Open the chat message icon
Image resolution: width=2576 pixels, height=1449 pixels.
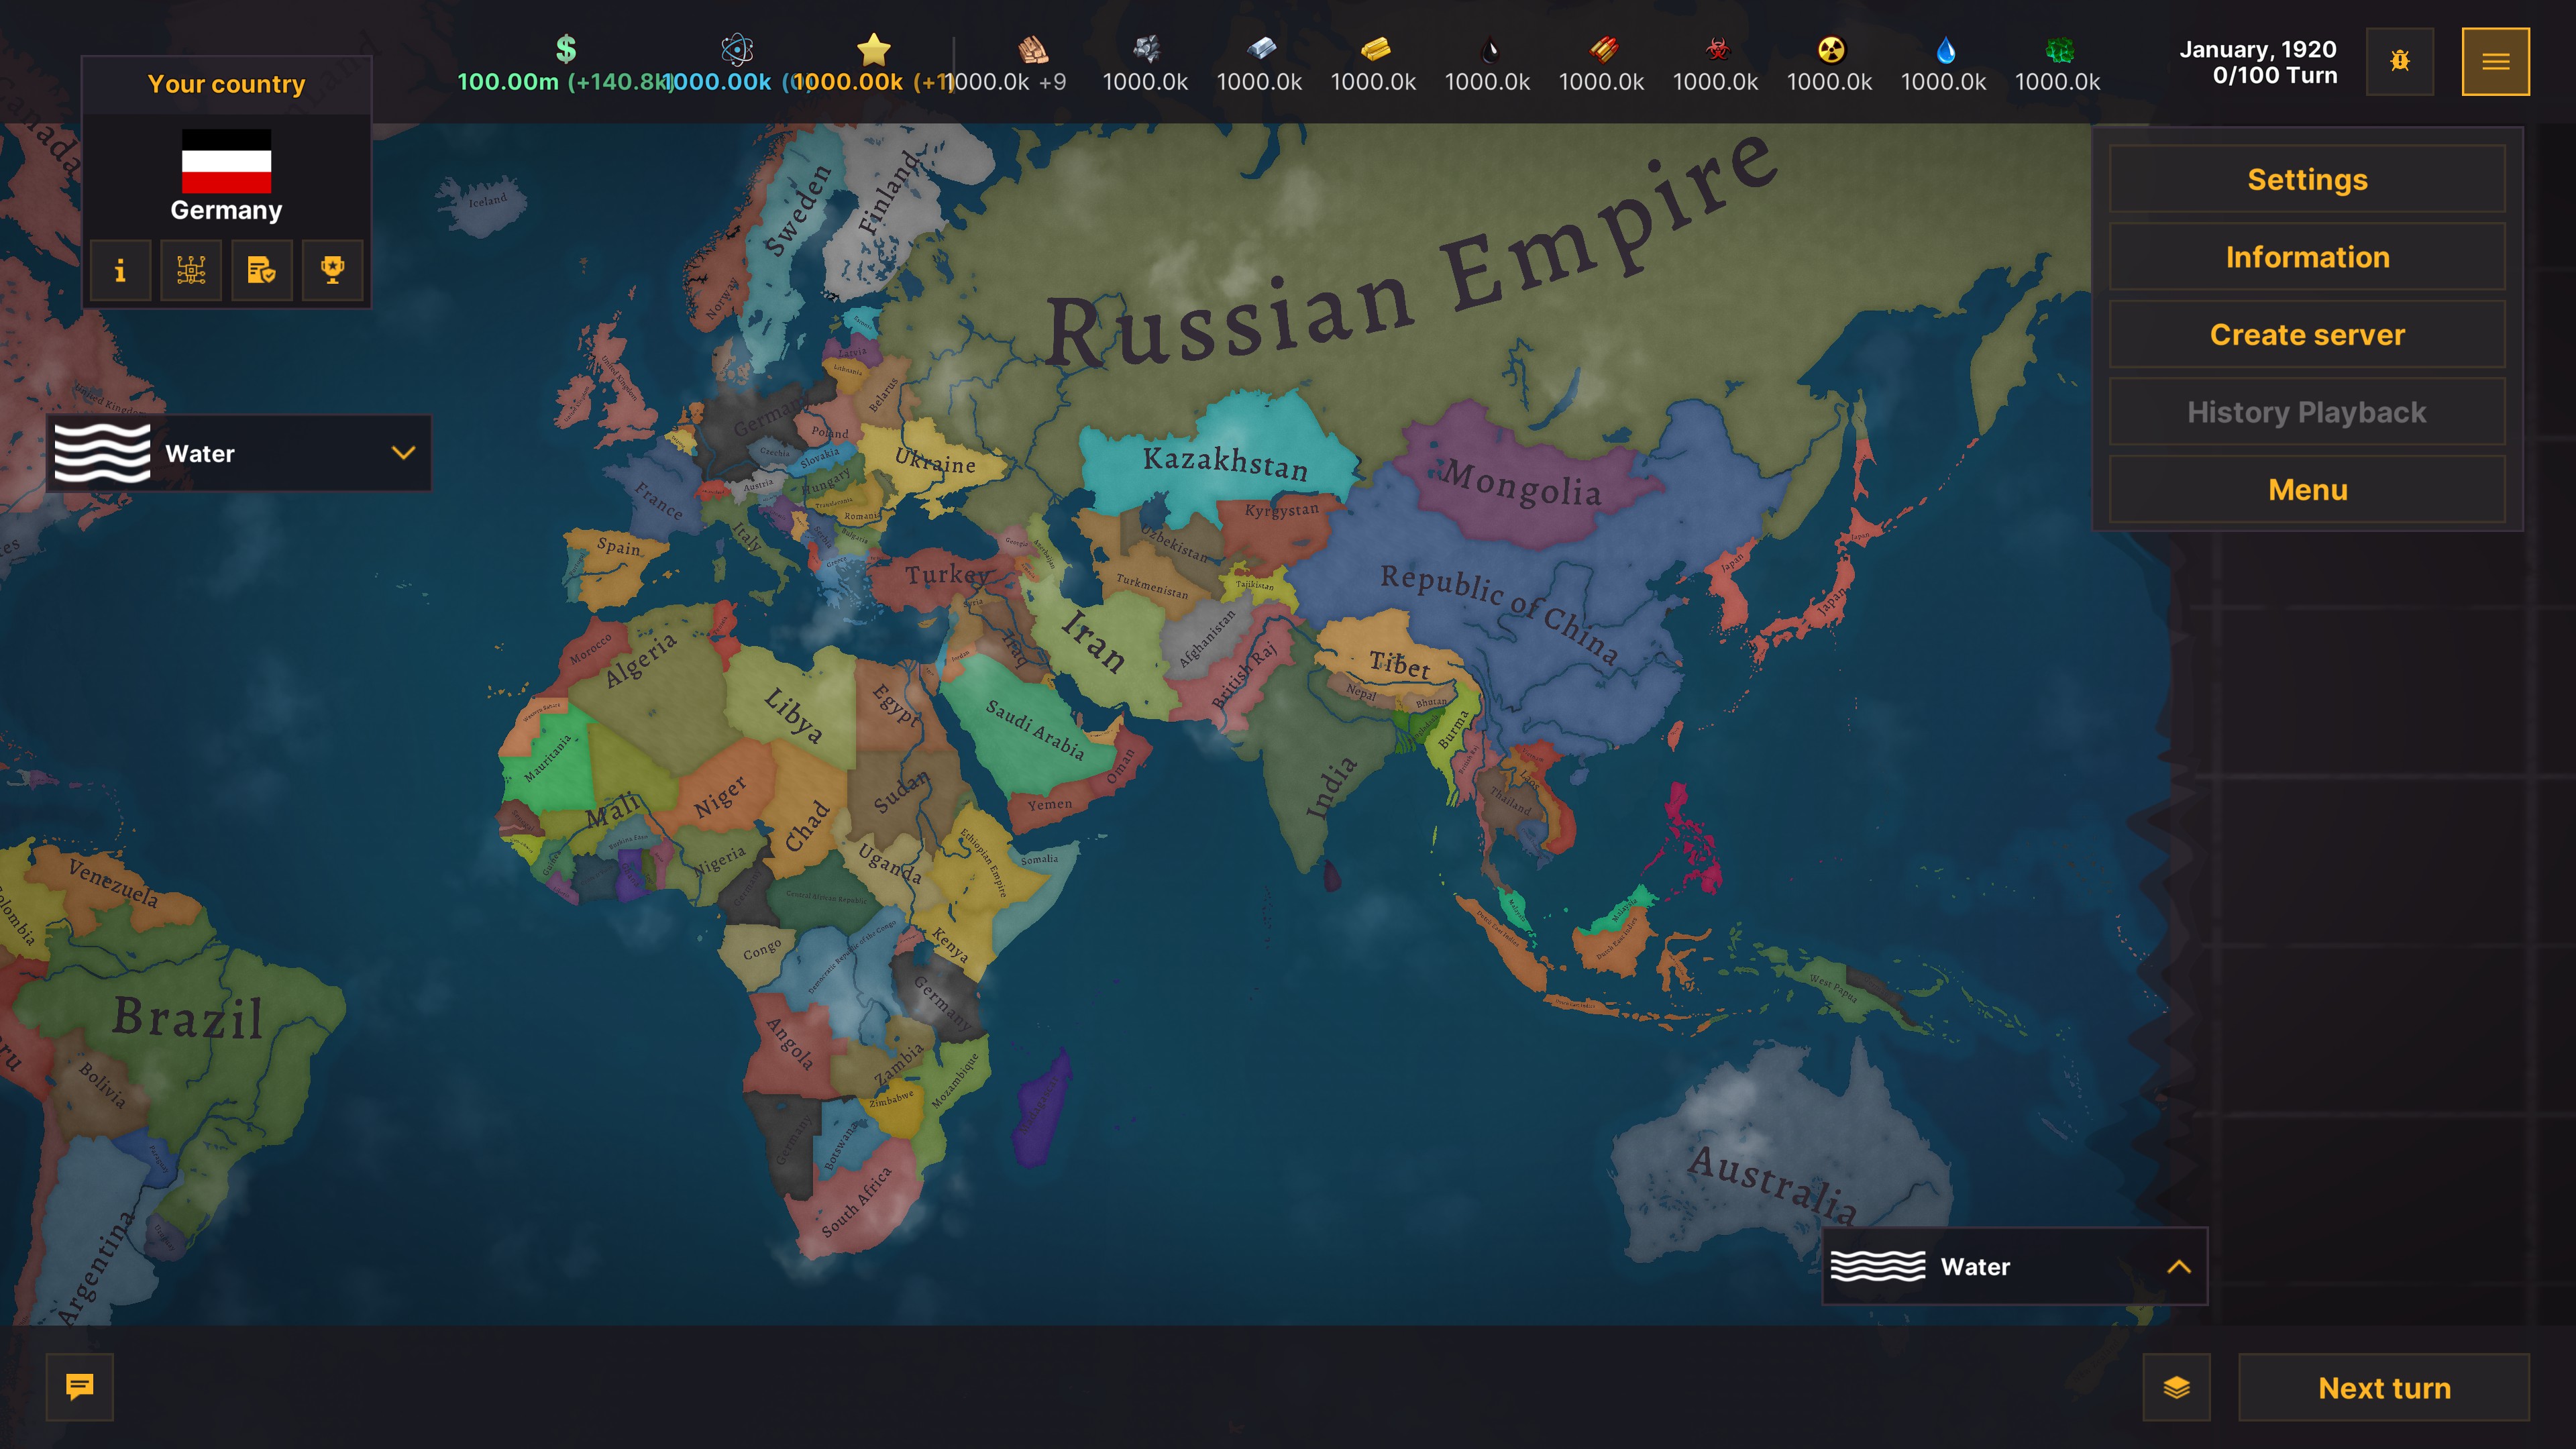tap(80, 1386)
